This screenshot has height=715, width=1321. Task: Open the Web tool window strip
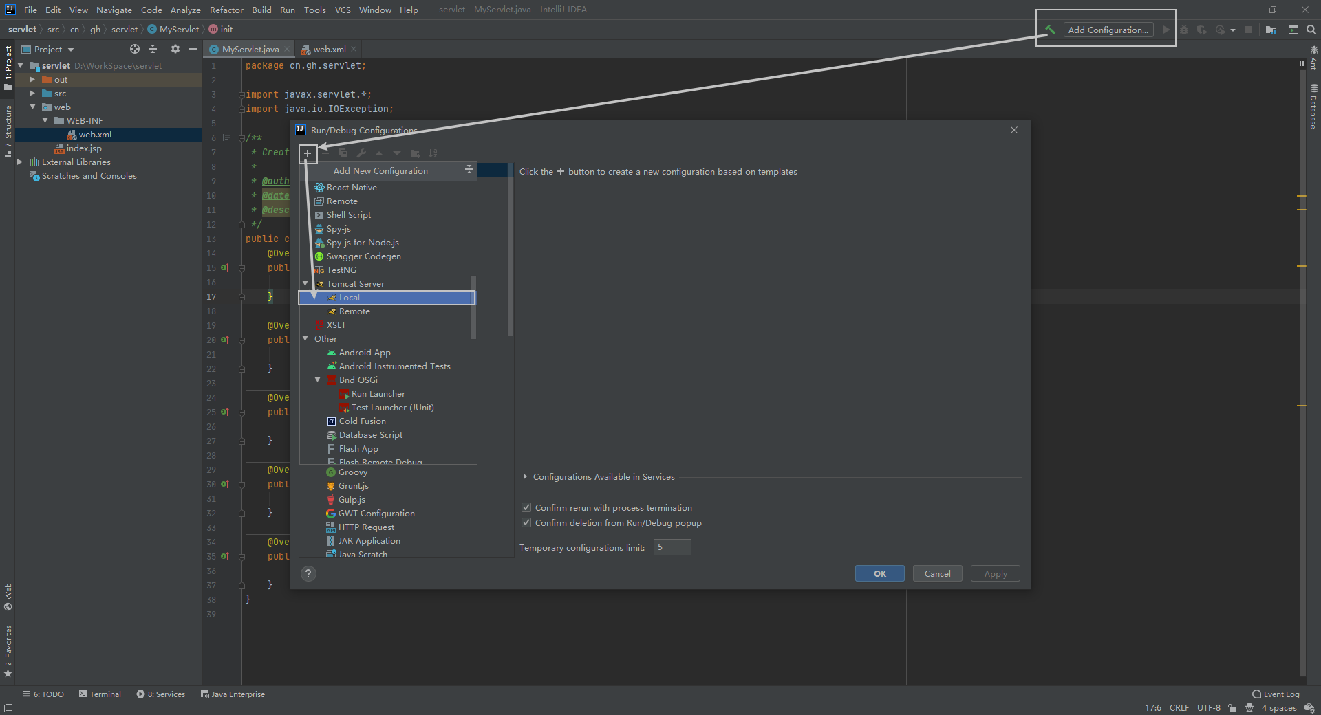[8, 597]
